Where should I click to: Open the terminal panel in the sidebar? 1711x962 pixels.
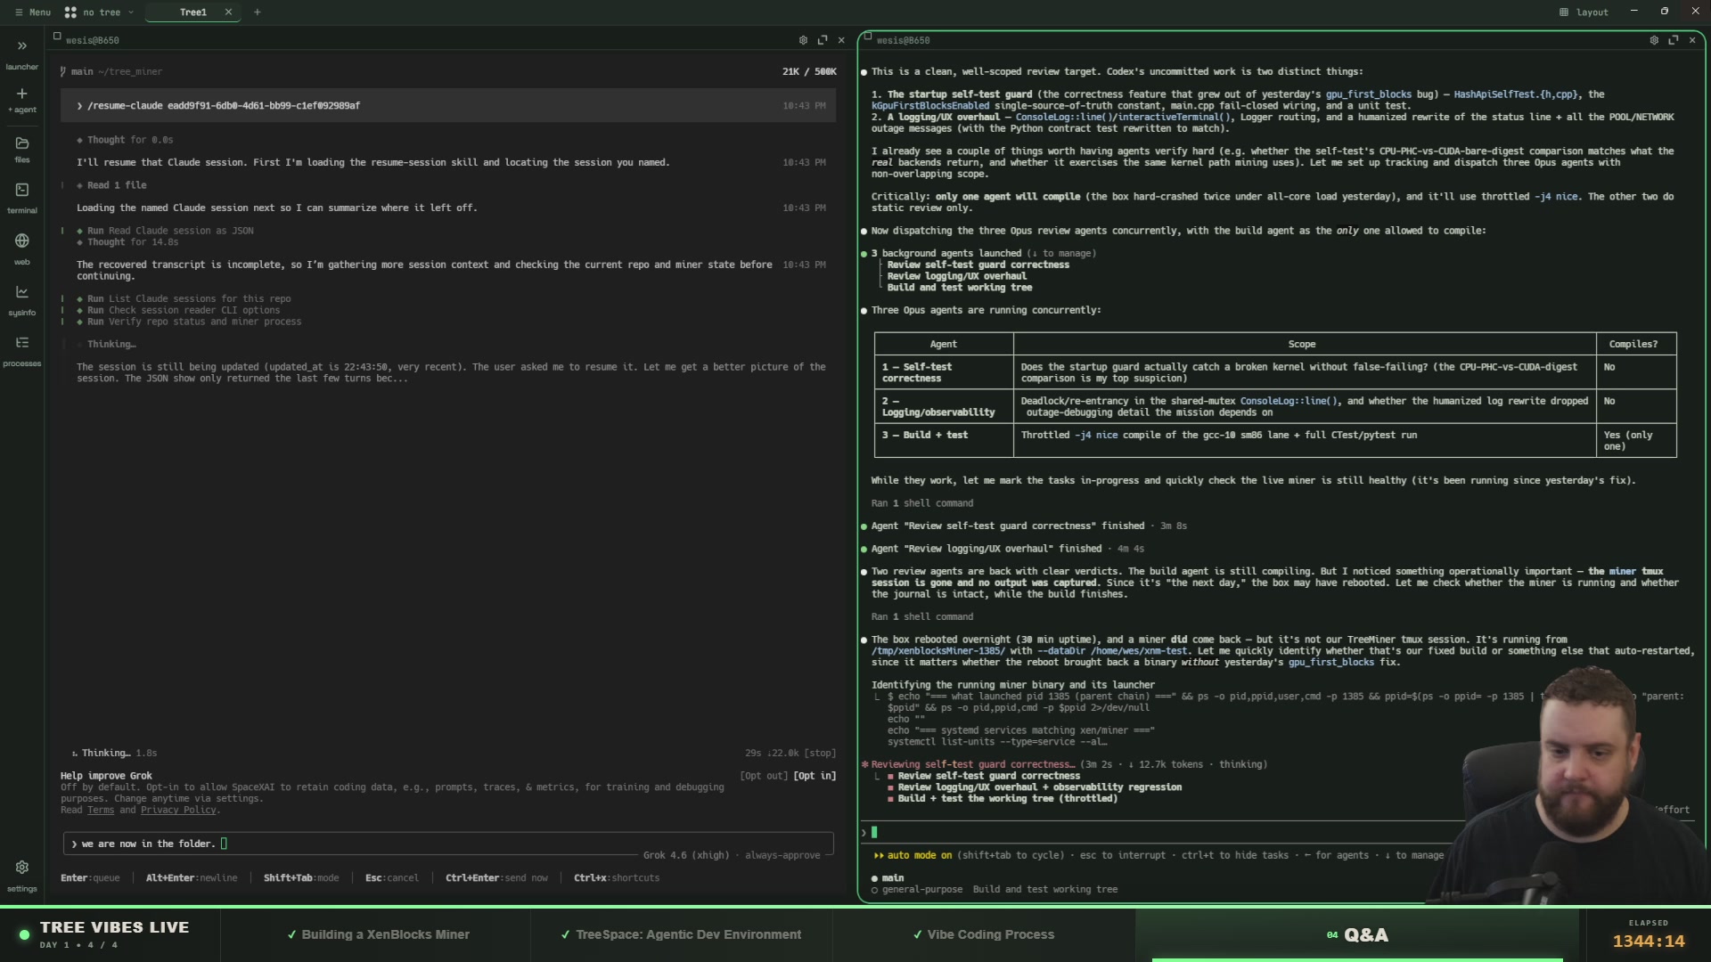(22, 198)
